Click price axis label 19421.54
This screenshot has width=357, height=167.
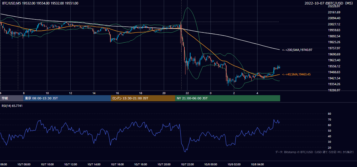point(334,78)
